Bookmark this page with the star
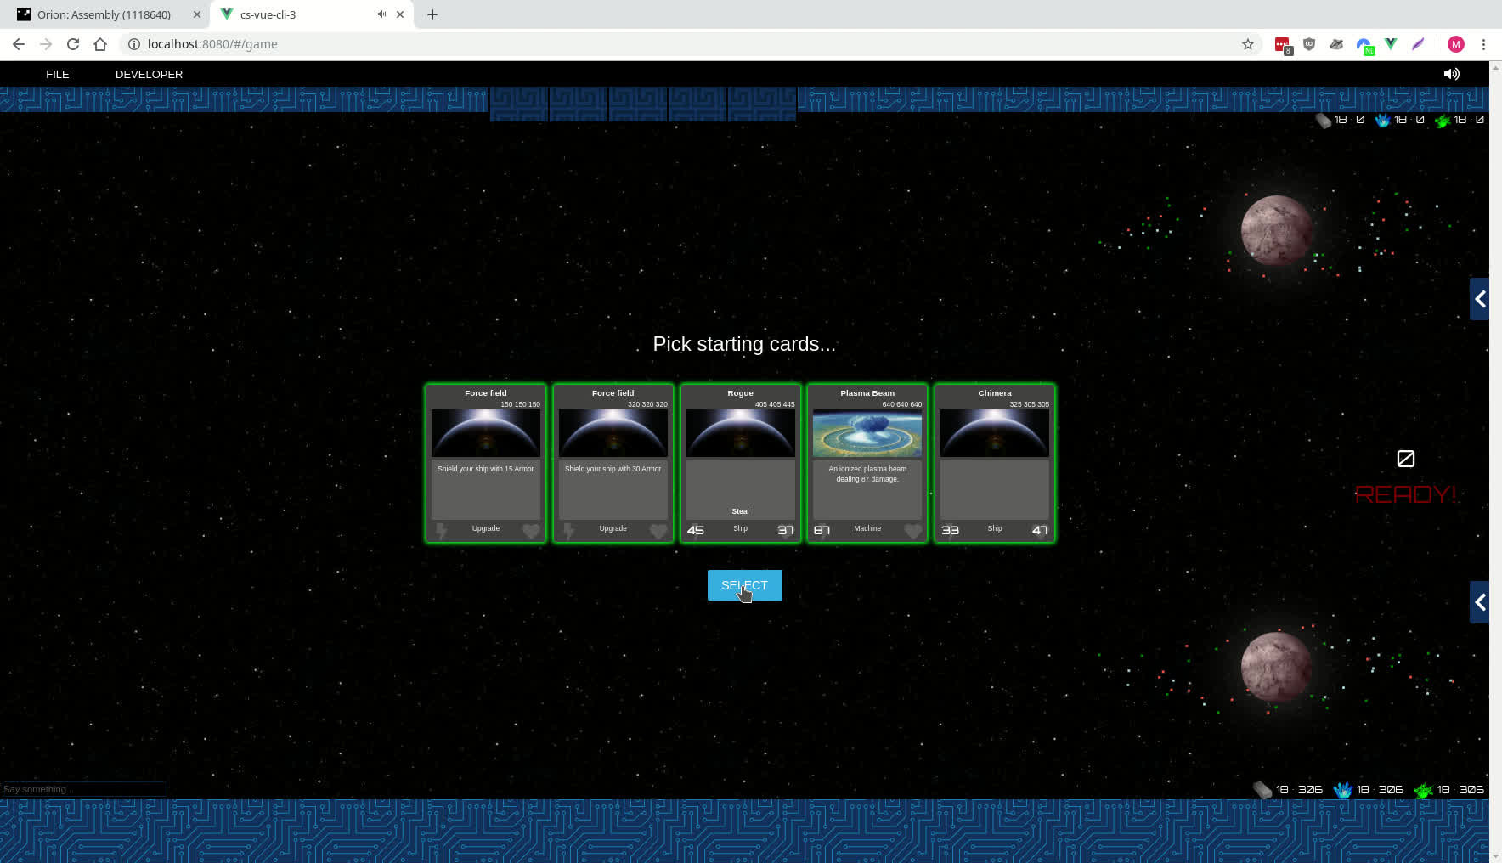Image resolution: width=1502 pixels, height=863 pixels. coord(1247,44)
